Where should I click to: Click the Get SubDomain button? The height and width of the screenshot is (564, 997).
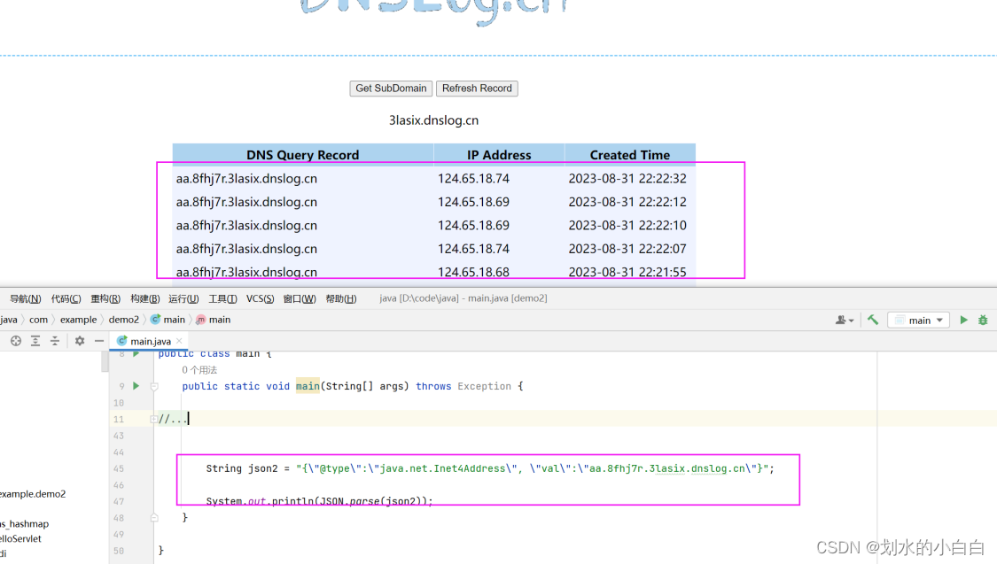(x=391, y=89)
